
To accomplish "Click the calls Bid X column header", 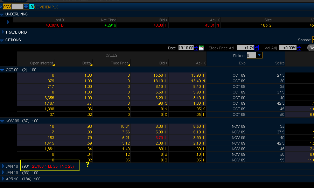I will (x=149, y=63).
